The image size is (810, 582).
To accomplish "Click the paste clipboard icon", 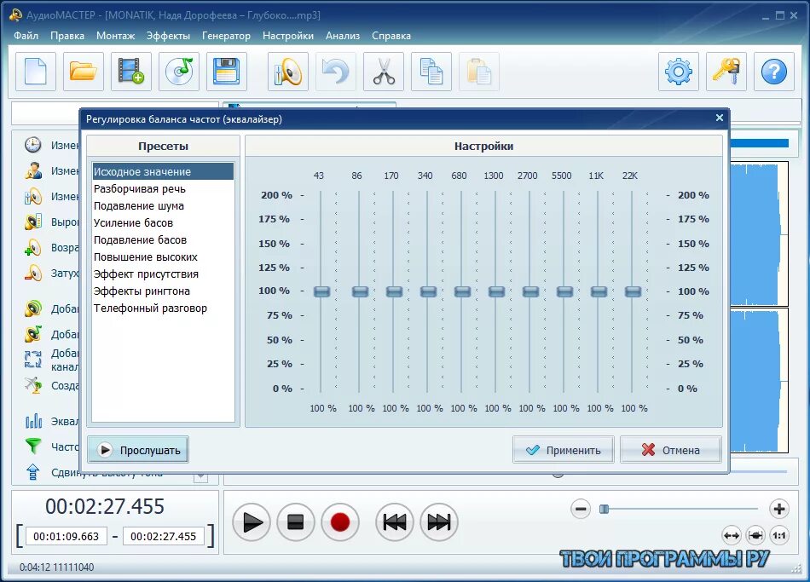I will click(479, 72).
